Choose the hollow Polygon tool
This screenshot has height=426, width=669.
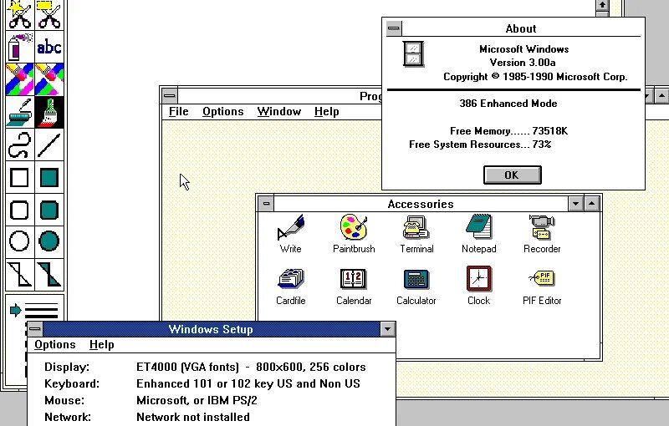[x=19, y=274]
